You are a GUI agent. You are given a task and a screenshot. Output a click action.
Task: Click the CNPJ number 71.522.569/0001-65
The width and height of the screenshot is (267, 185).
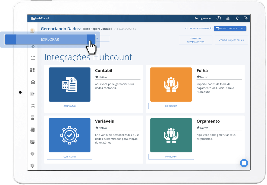click(x=125, y=29)
